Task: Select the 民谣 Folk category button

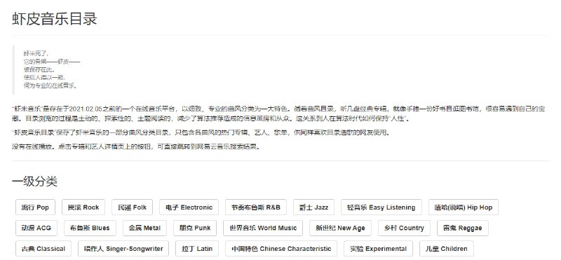Action: 132,207
